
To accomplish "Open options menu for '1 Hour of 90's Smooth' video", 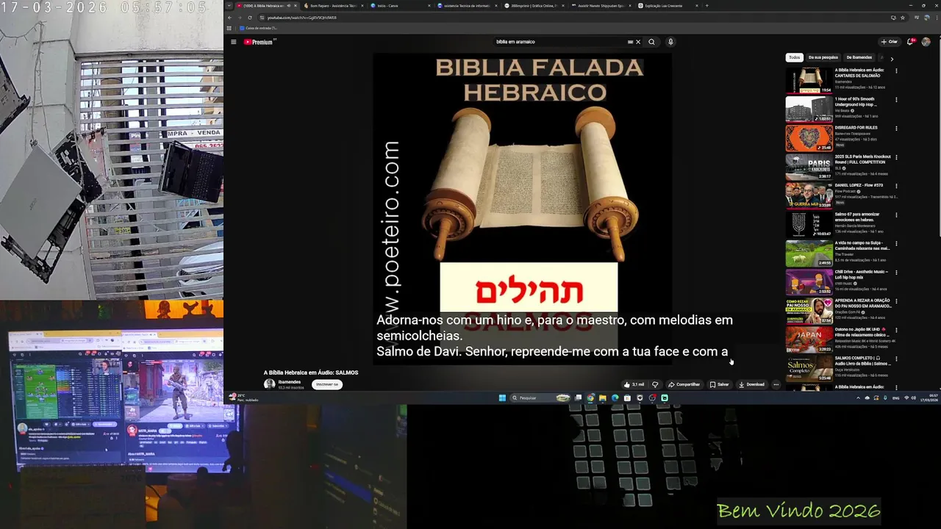I will pos(896,99).
